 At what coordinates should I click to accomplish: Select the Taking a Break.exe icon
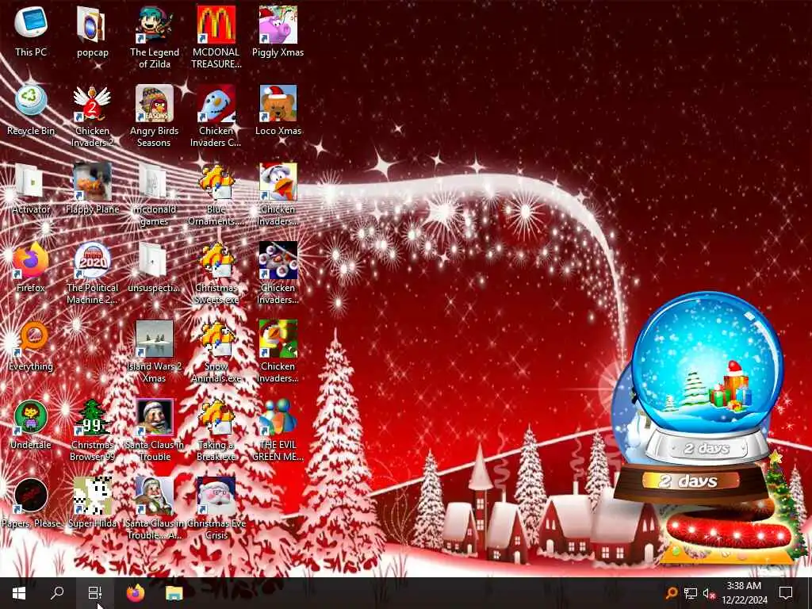click(x=216, y=430)
